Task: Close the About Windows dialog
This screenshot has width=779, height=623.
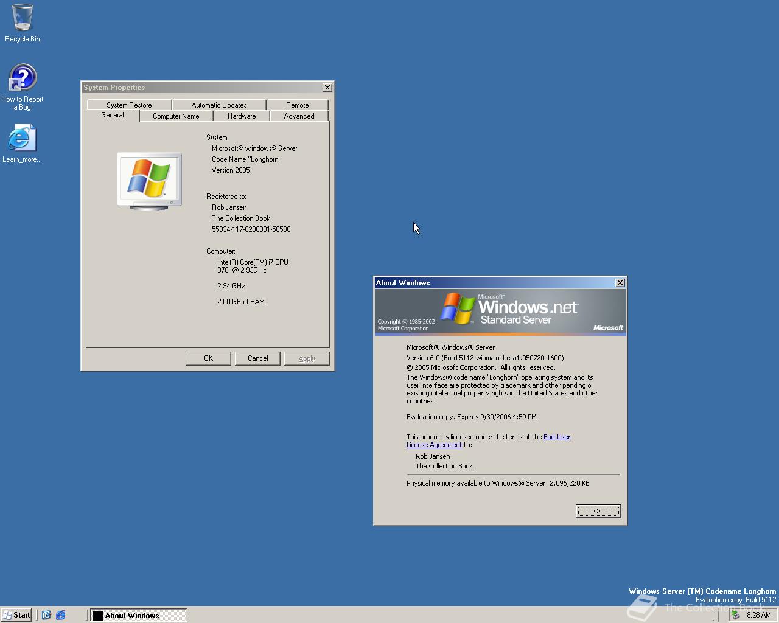Action: point(620,283)
